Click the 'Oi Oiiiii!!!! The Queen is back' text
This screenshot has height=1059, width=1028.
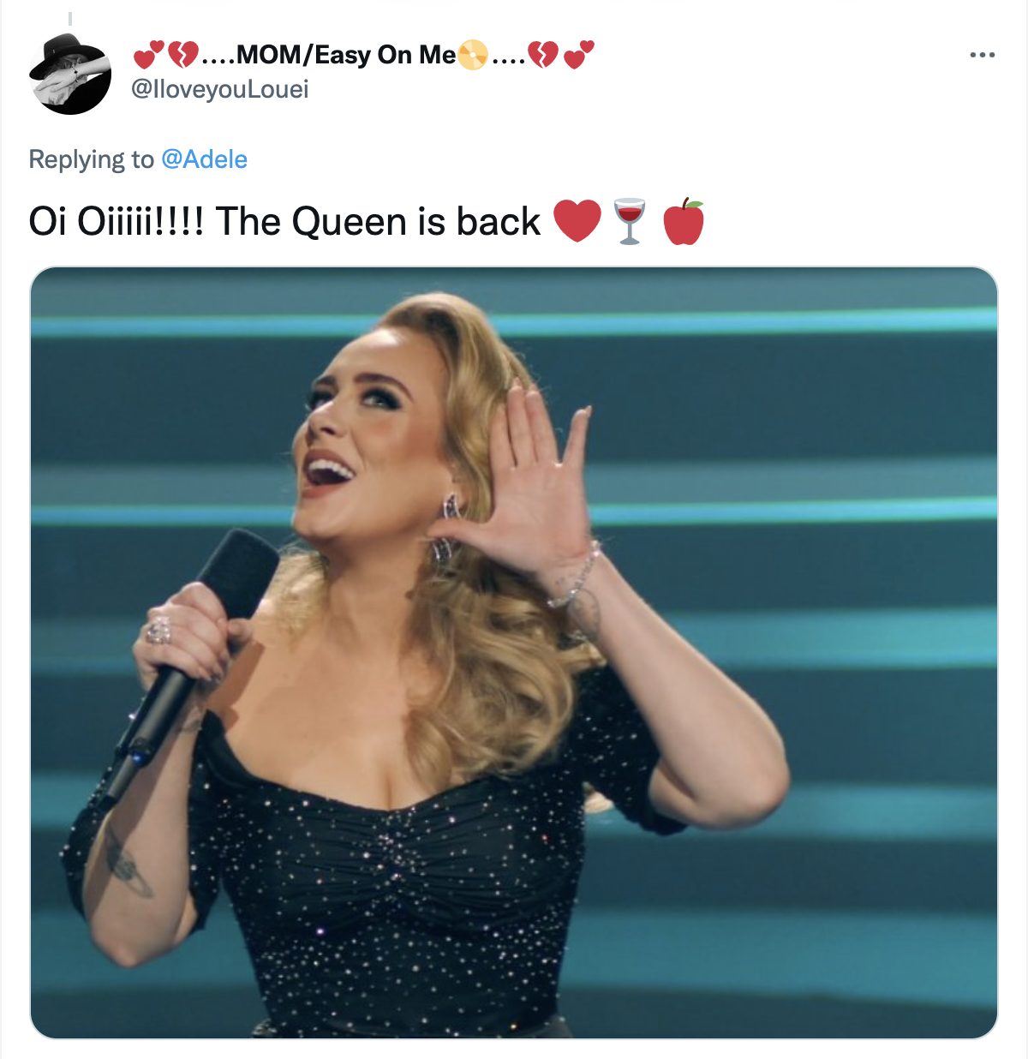[284, 221]
